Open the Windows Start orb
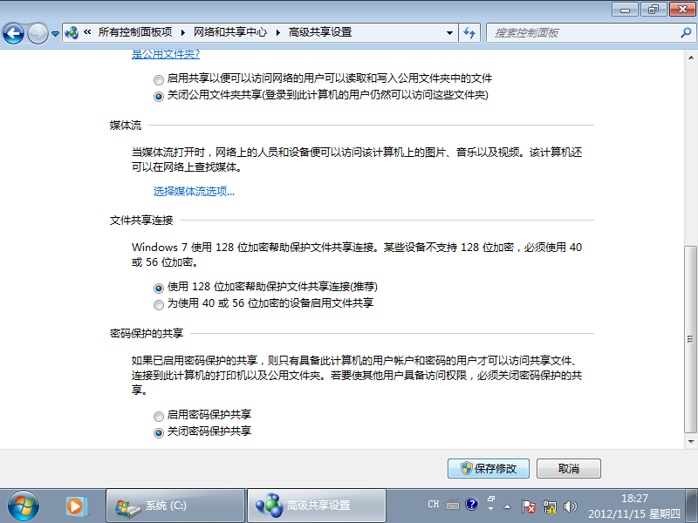This screenshot has height=523, width=698. pos(24,506)
